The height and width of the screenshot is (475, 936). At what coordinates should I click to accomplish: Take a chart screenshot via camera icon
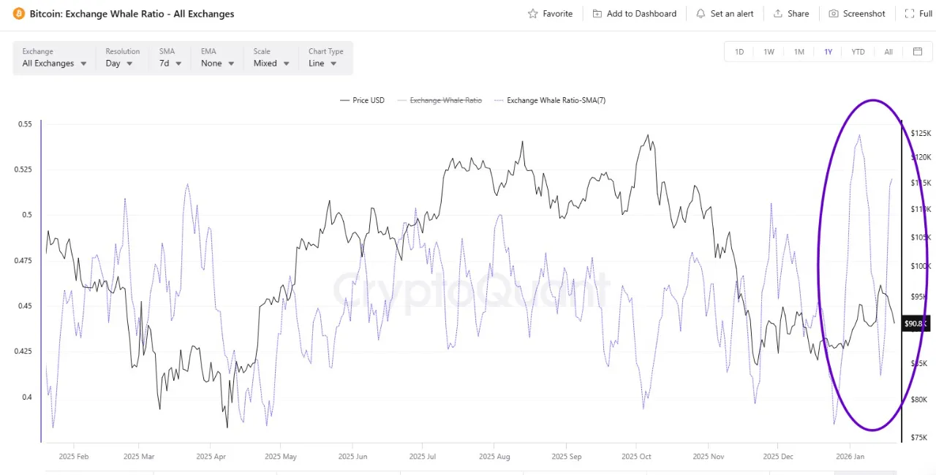(x=834, y=13)
